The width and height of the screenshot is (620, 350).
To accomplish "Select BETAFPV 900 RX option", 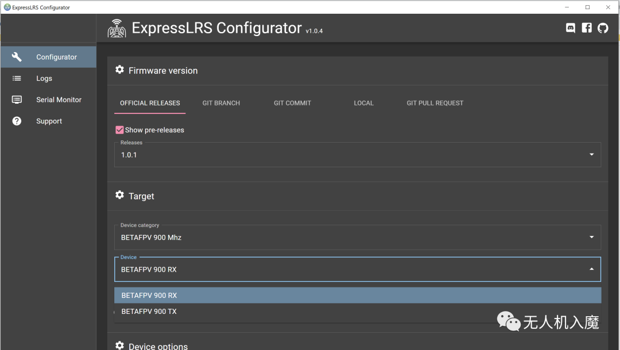I will click(x=149, y=296).
